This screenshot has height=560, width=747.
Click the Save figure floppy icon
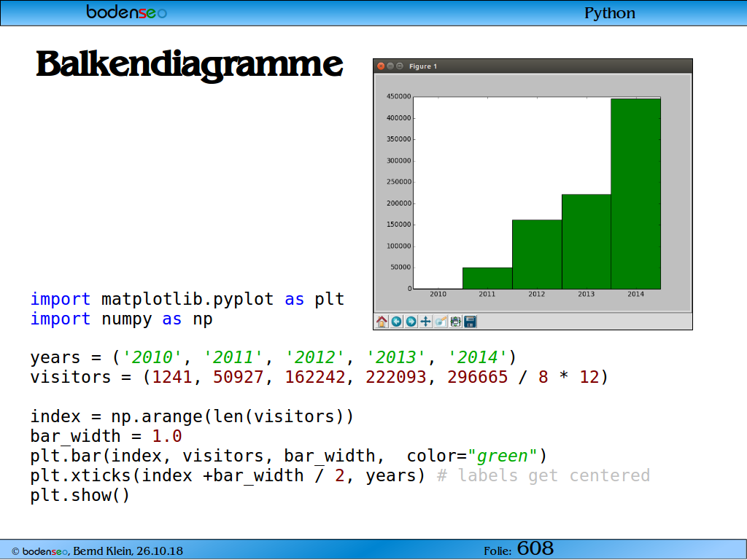point(471,322)
